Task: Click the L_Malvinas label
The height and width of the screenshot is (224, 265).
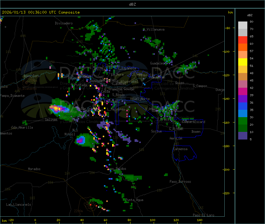Action: tap(116, 109)
